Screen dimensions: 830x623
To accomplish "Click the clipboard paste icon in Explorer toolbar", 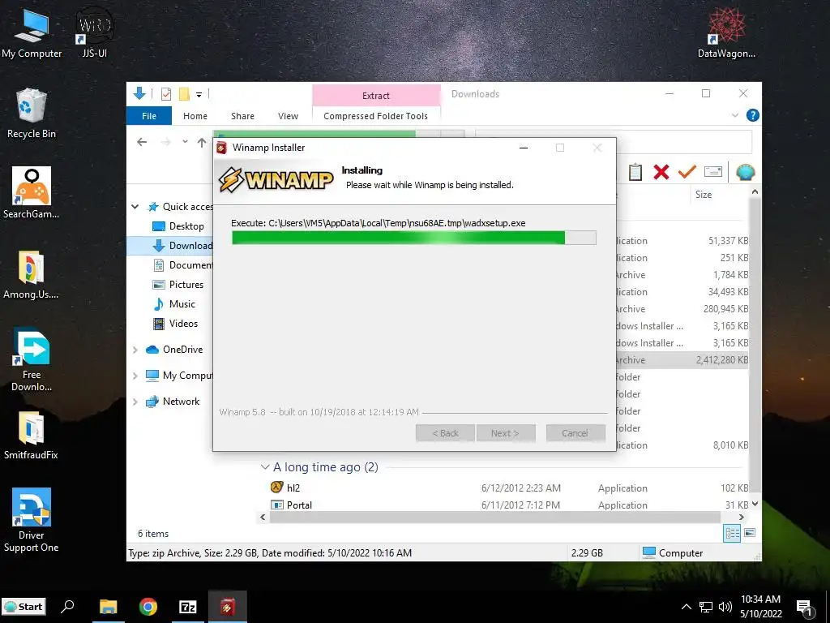I will 635,172.
